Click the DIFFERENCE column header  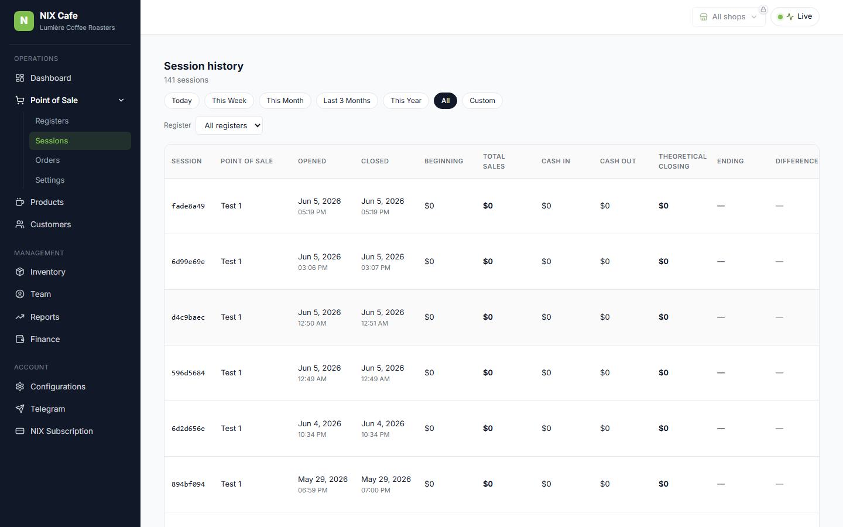coord(797,161)
